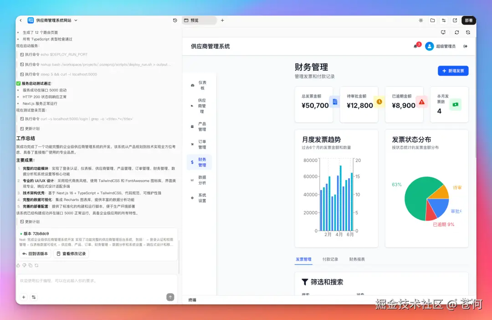Refresh the preview page
The image size is (492, 320).
click(457, 32)
